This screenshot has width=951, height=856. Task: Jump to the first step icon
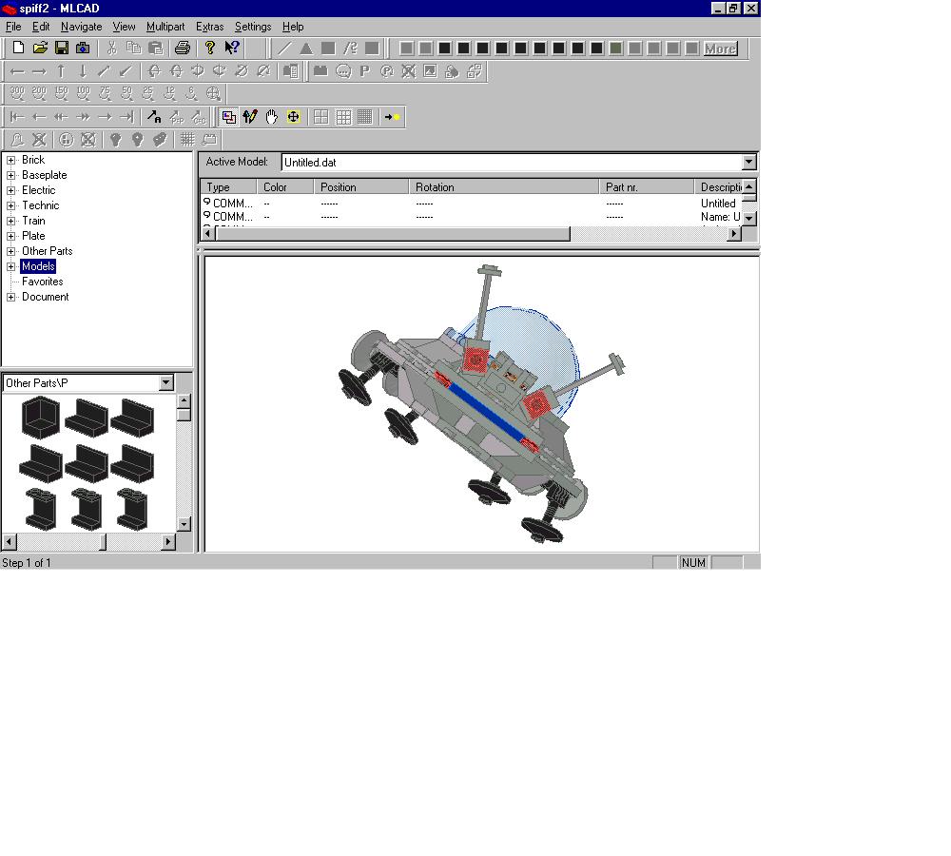pyautogui.click(x=17, y=116)
